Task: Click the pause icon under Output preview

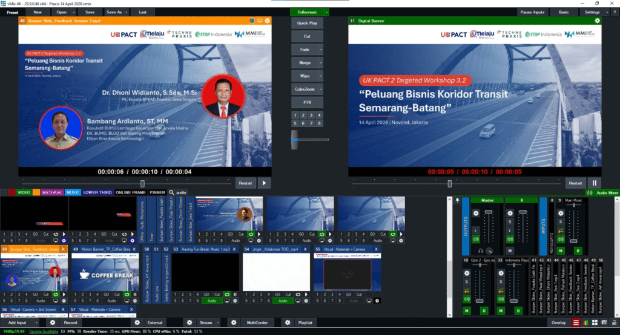Action: [x=594, y=183]
